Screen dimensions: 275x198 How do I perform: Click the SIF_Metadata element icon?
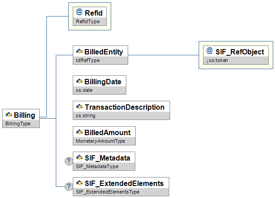click(79, 157)
